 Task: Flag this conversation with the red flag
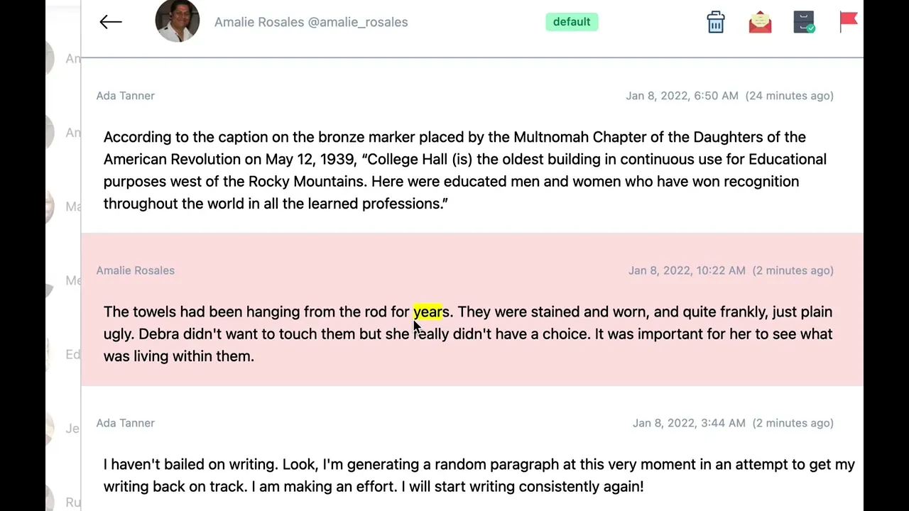pos(849,22)
